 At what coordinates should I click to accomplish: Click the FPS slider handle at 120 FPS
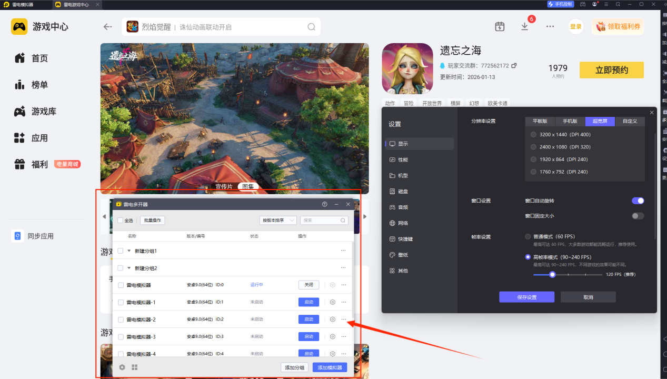coord(552,274)
